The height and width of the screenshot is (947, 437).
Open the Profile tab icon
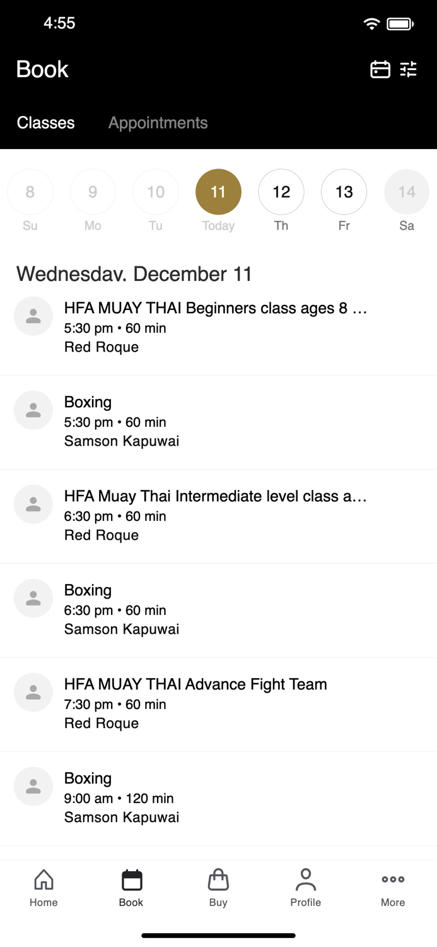point(305,879)
